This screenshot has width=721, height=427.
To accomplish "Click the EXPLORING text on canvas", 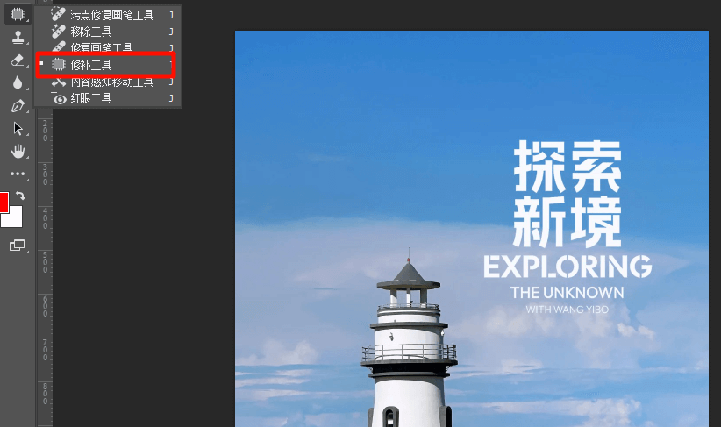I will [x=568, y=267].
